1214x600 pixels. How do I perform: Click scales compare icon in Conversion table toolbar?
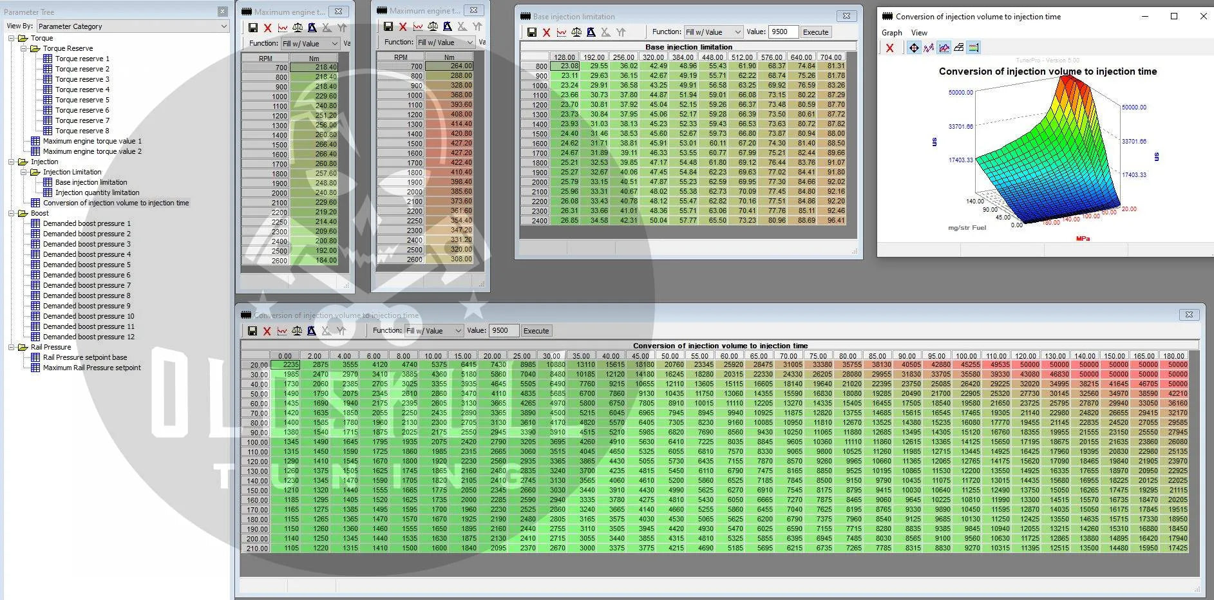point(297,331)
